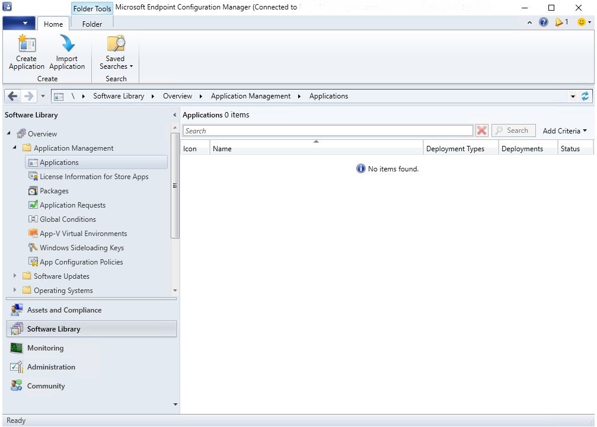The width and height of the screenshot is (597, 427).
Task: Collapse the Application Management tree node
Action: coord(14,148)
